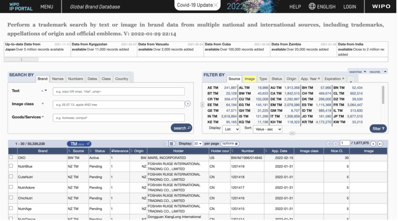Sort results by Number column arrows
Image resolution: width=398 pixels, height=221 pixels.
click(x=232, y=151)
